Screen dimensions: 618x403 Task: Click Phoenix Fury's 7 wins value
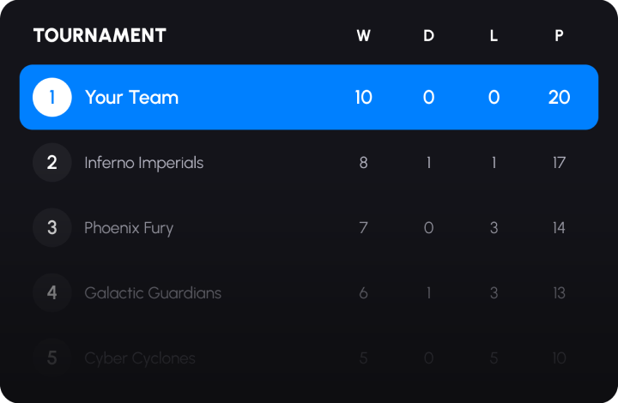364,227
